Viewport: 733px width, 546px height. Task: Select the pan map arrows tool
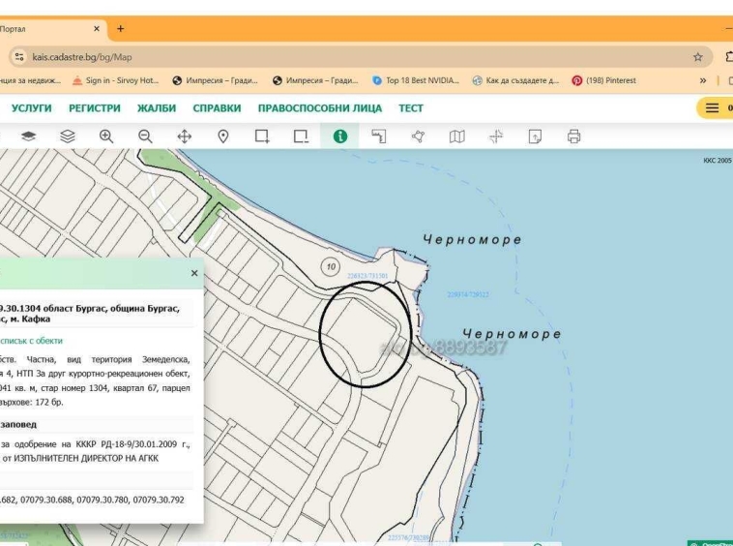click(184, 137)
